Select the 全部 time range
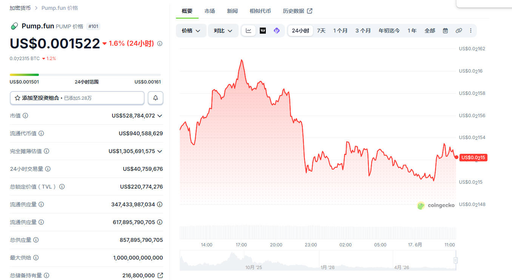The width and height of the screenshot is (512, 280). (x=430, y=31)
